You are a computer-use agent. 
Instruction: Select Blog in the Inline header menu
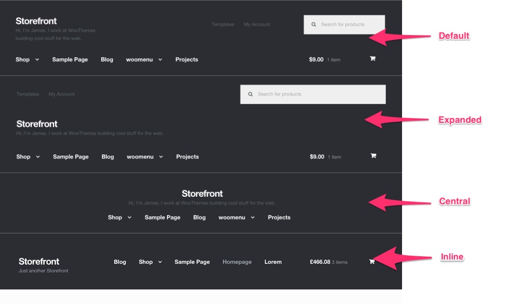pyautogui.click(x=120, y=262)
